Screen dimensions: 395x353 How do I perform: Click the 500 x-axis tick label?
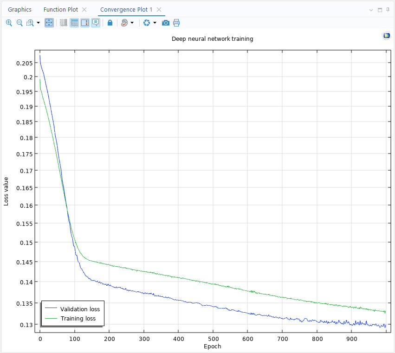213,339
